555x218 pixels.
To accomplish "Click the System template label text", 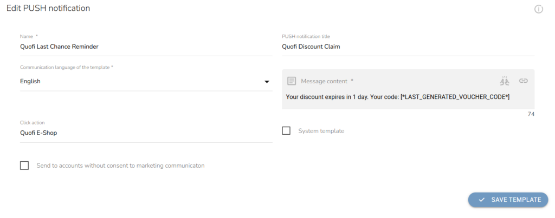I will tap(321, 131).
